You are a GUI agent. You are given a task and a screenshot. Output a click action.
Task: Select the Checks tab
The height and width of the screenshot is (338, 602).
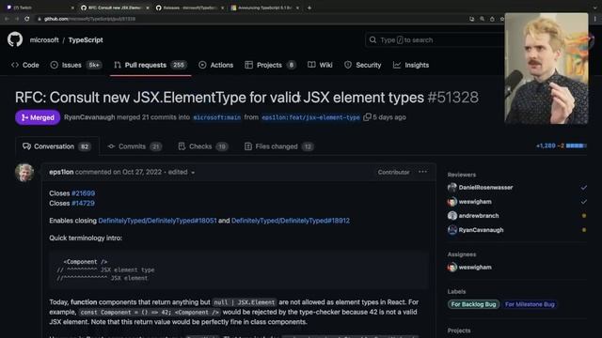tap(203, 146)
